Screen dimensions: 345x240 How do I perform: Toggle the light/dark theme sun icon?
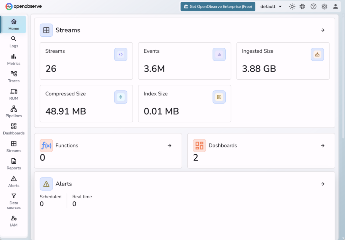[x=292, y=6]
